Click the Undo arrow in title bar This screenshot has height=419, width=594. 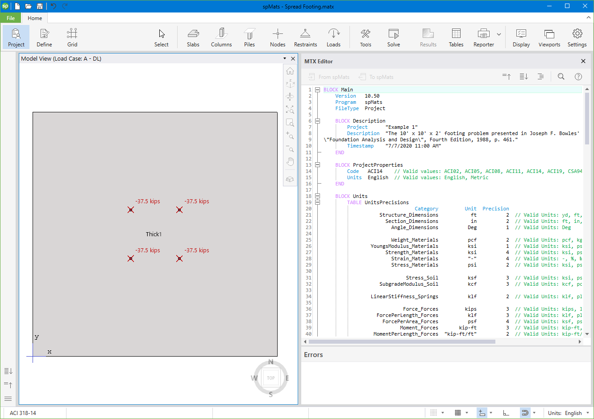(54, 6)
